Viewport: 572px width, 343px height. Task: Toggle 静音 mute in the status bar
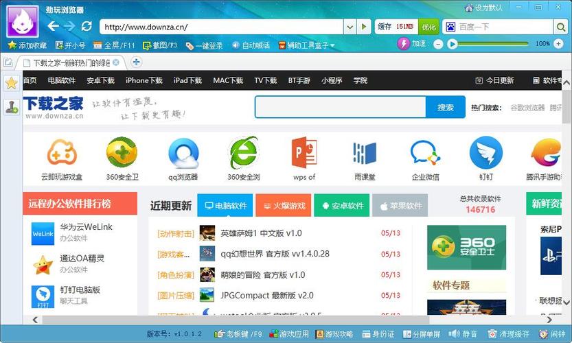pos(463,334)
